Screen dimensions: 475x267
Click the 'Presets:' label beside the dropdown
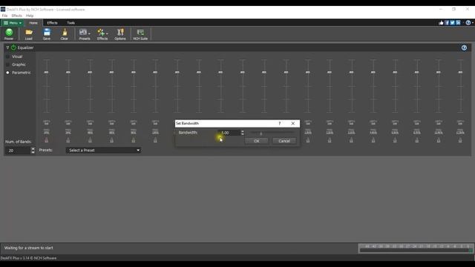[x=46, y=150]
